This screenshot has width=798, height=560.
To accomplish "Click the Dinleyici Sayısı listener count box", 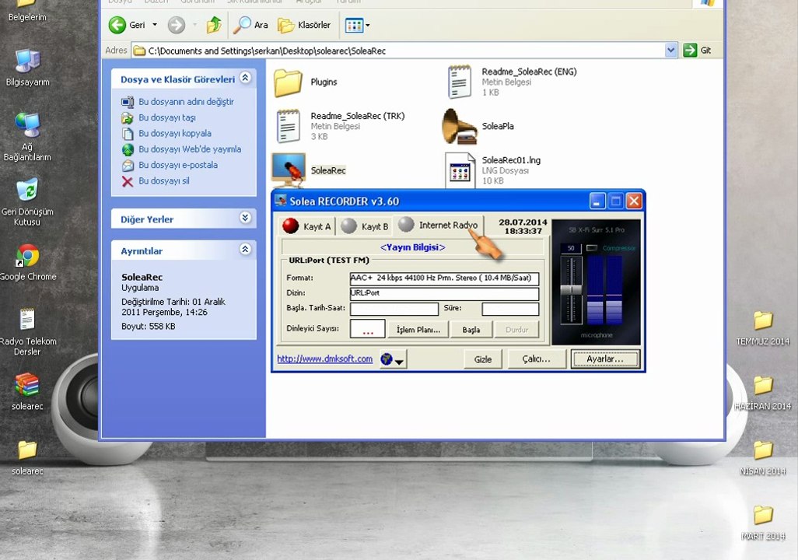I will [x=367, y=329].
